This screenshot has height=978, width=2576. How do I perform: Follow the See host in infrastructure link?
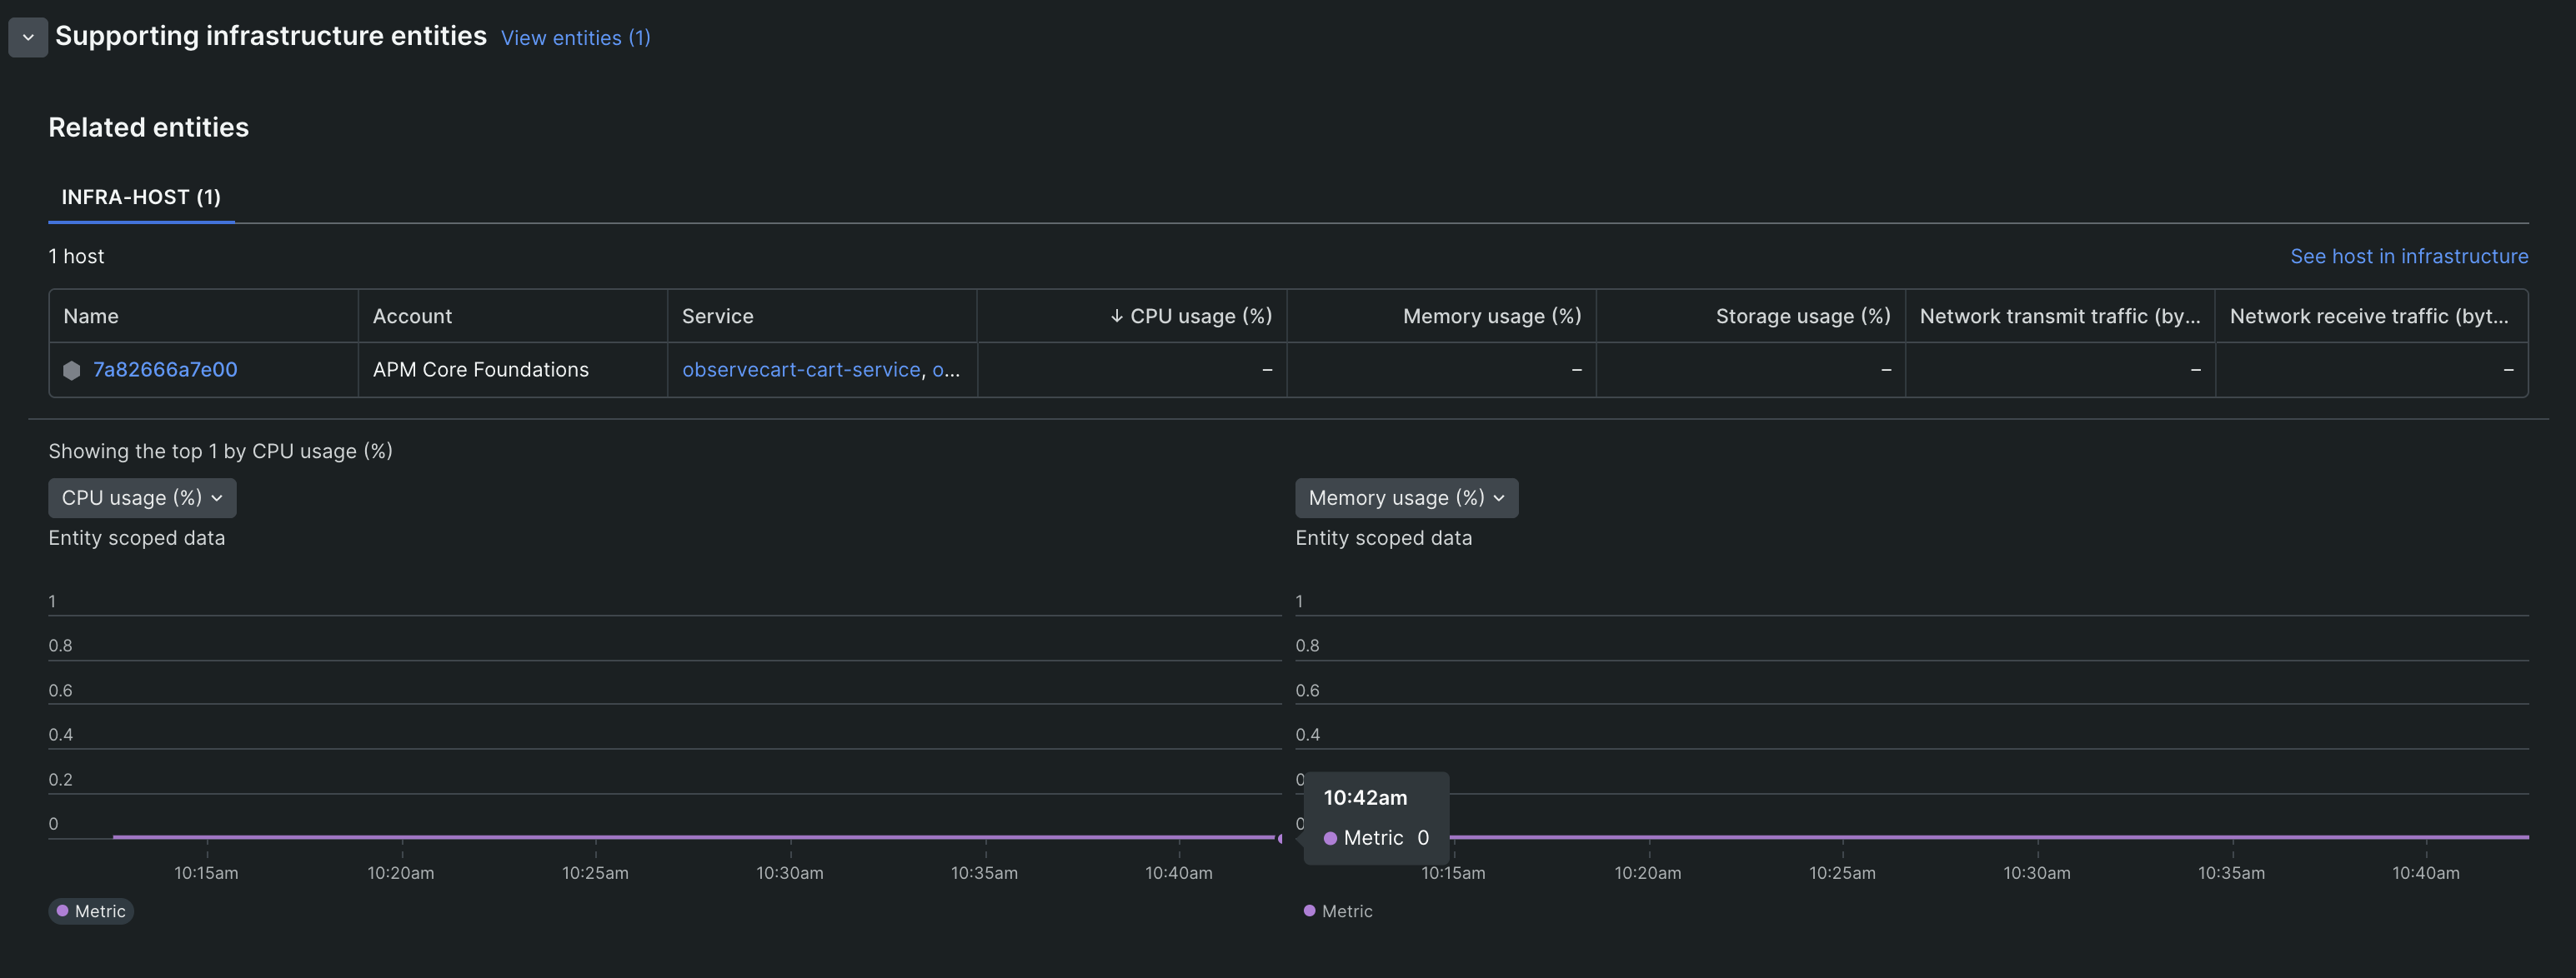coord(2409,257)
